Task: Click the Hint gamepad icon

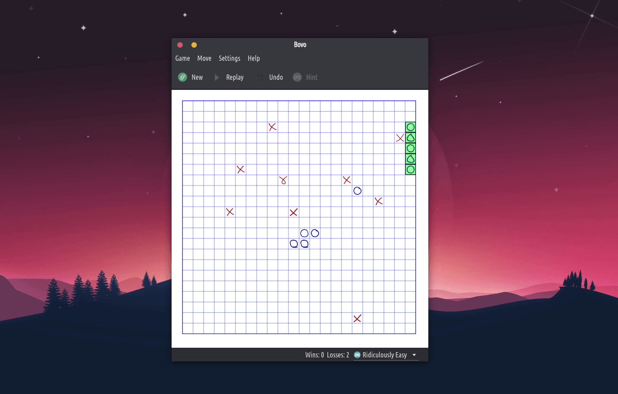Action: pyautogui.click(x=297, y=77)
